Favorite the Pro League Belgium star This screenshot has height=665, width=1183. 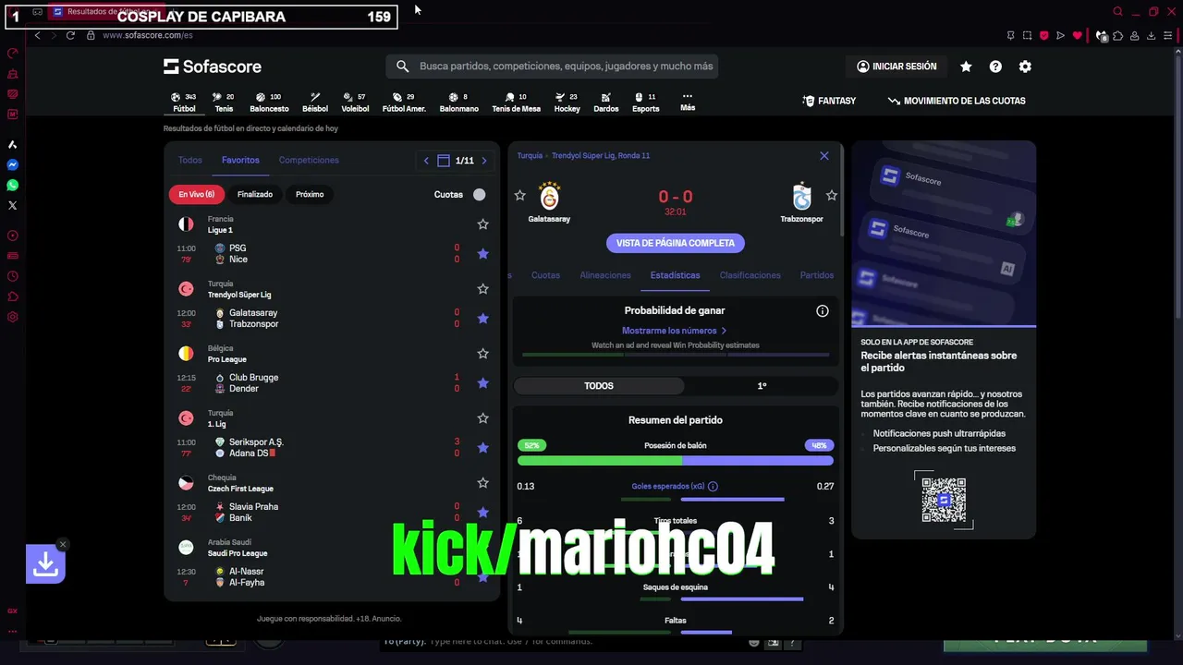pos(482,354)
